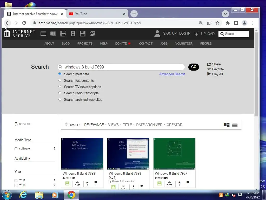Open Windows 8 Build 7927 thumbnail

tap(174, 154)
